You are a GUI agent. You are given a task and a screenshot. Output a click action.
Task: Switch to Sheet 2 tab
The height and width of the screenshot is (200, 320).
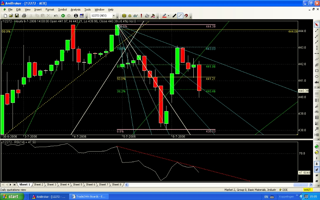click(38, 184)
